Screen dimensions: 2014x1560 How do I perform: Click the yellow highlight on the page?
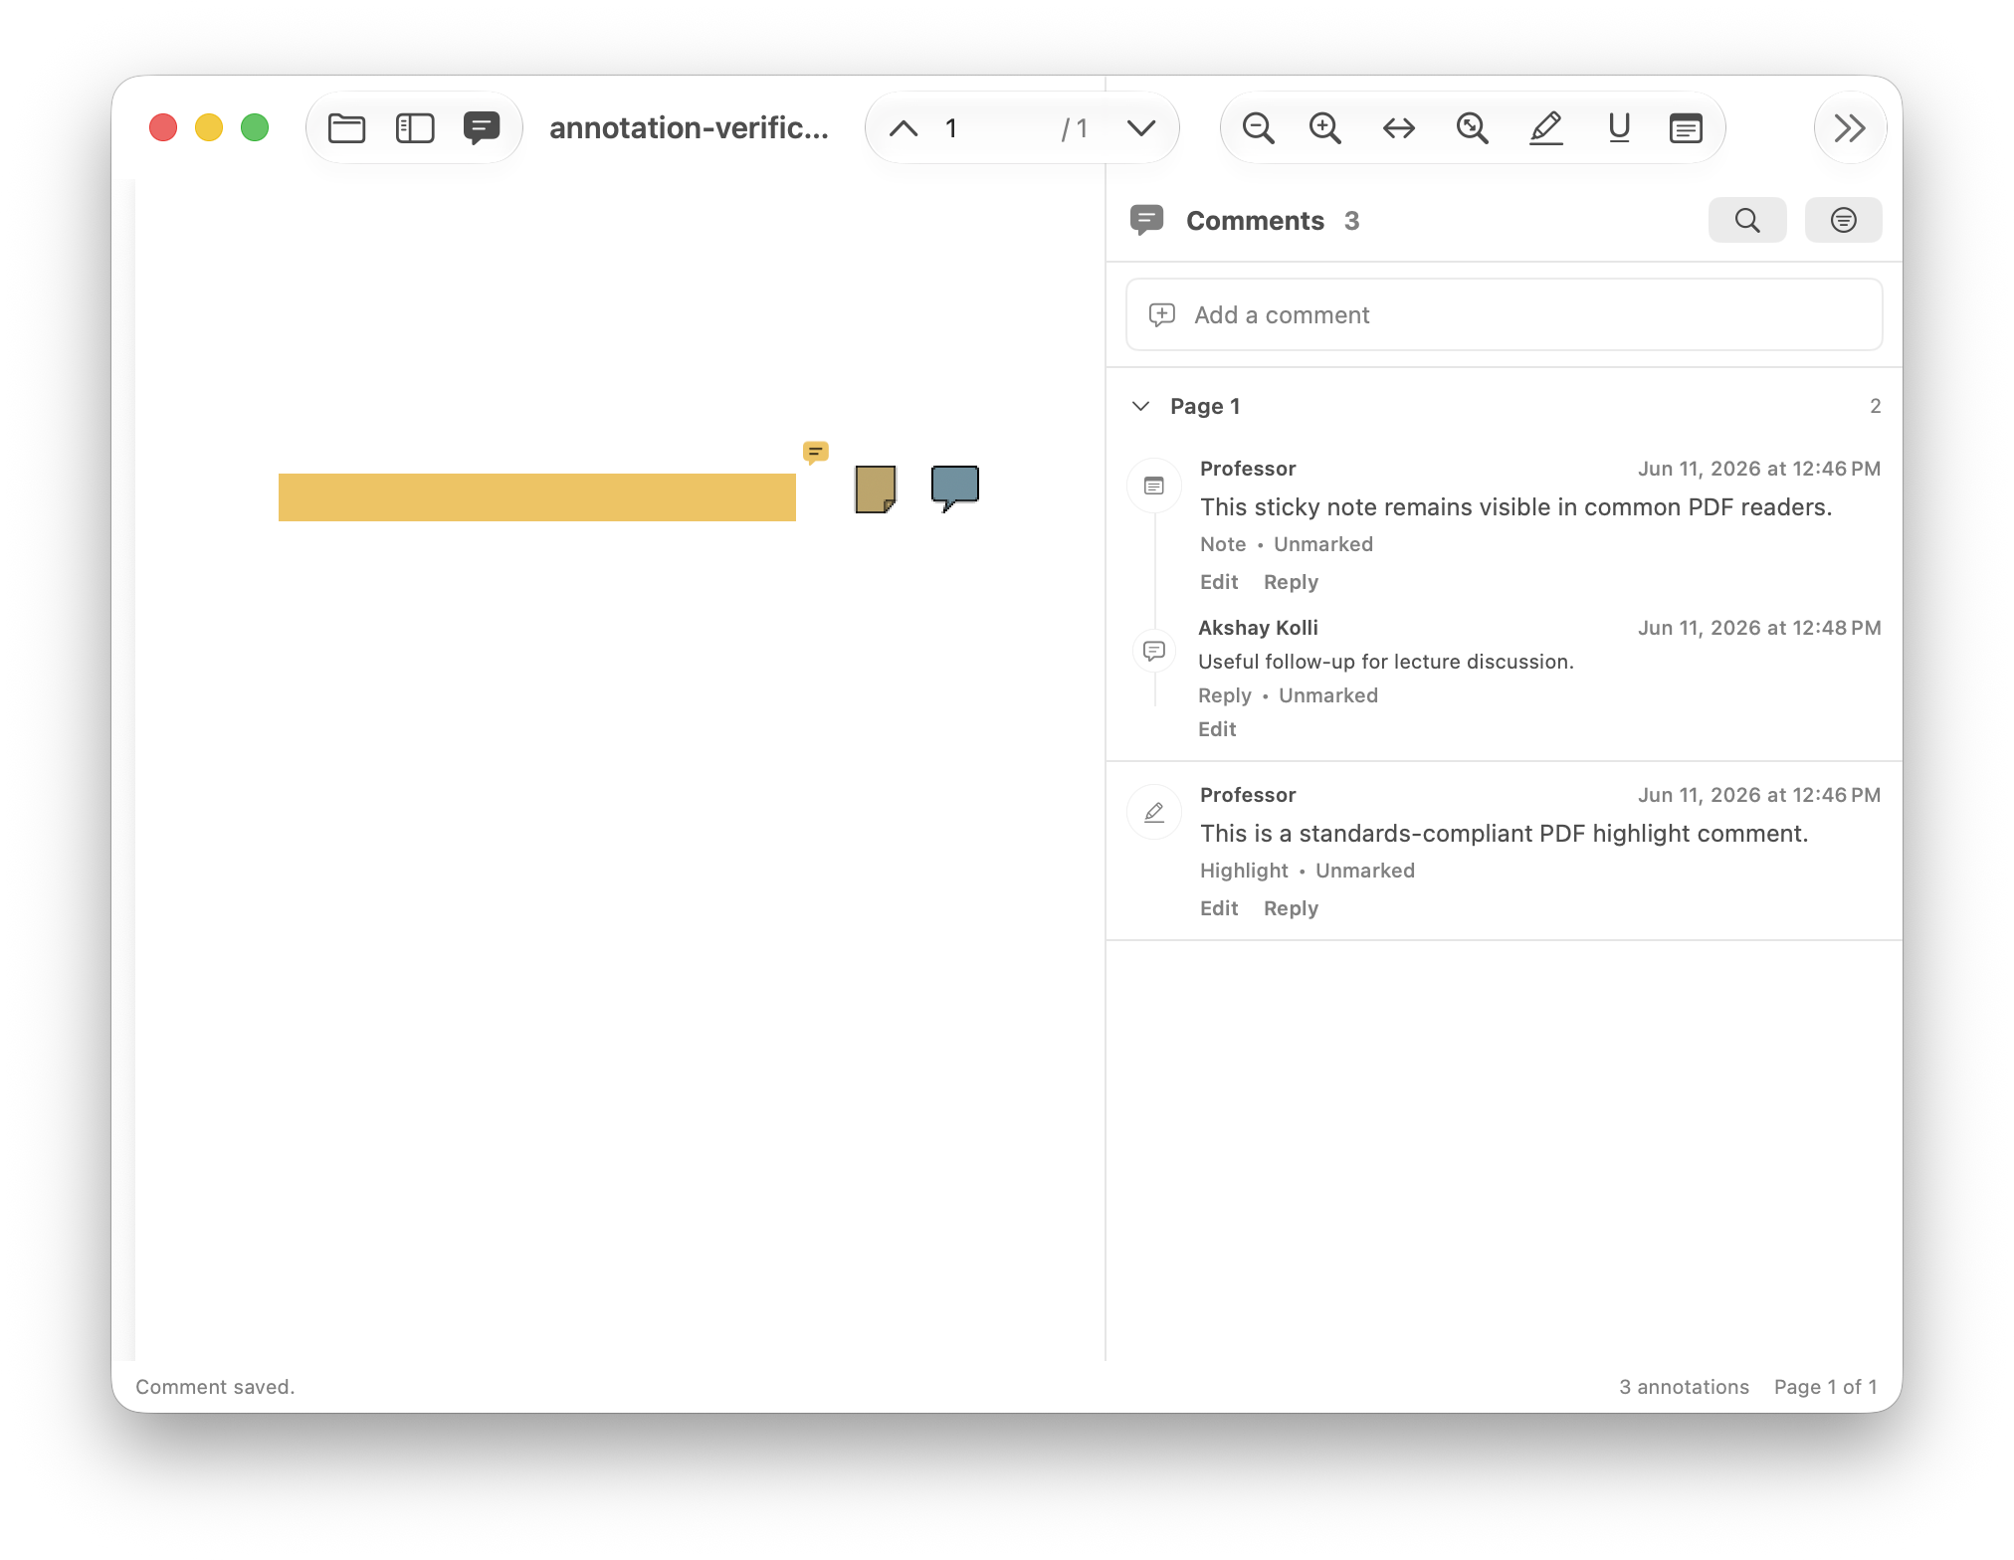click(x=537, y=497)
